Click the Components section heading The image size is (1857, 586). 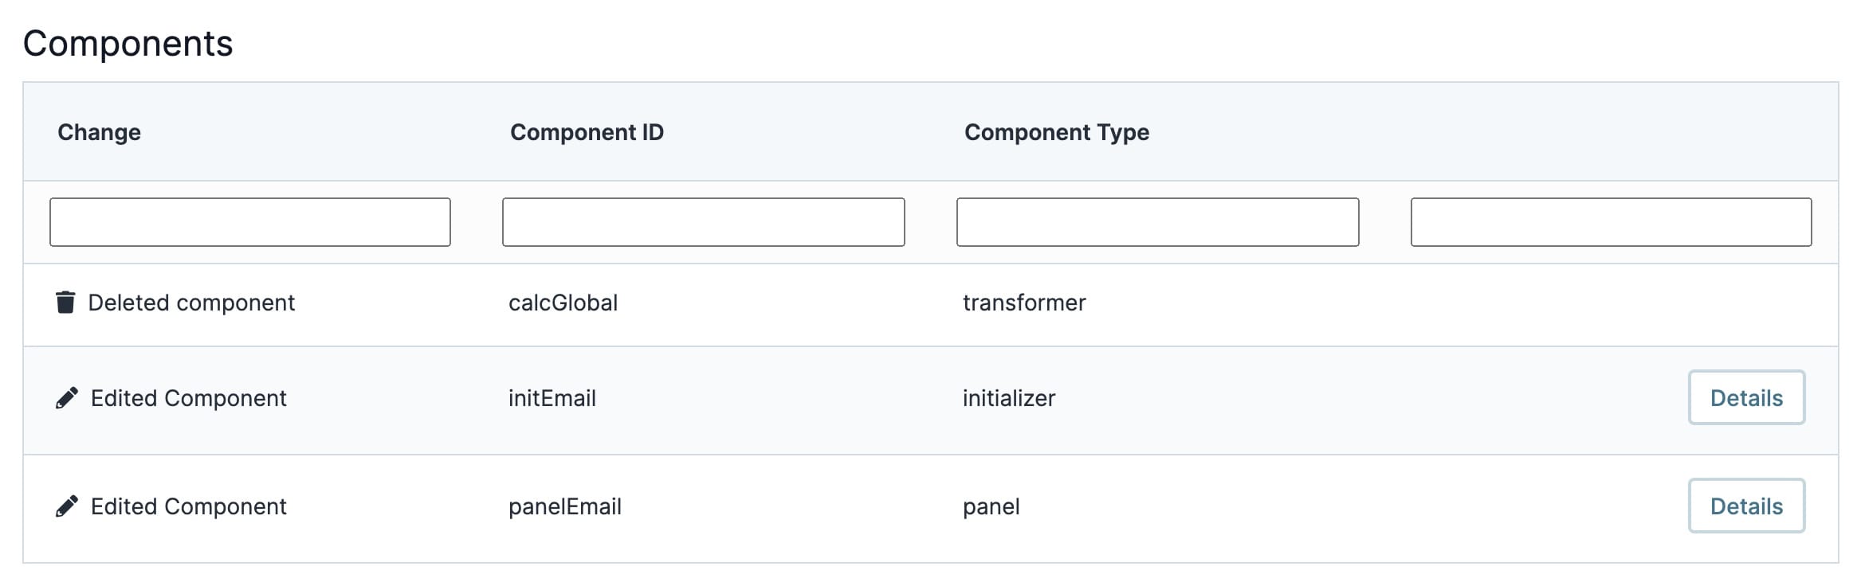point(128,43)
